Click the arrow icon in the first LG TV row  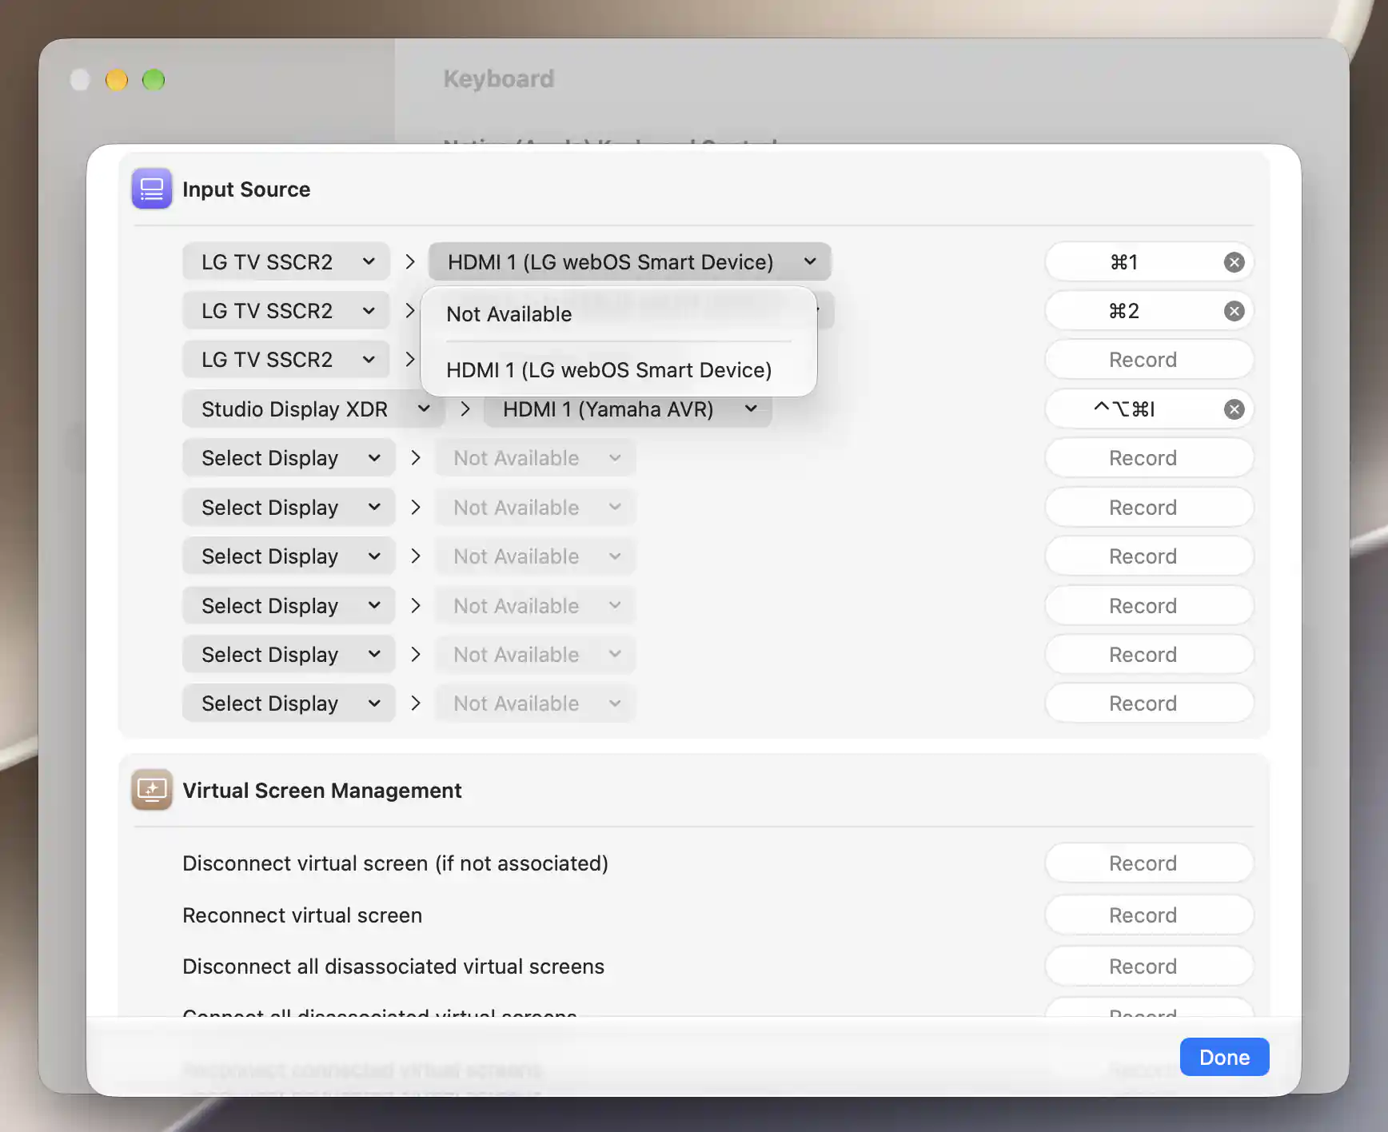[x=409, y=262]
